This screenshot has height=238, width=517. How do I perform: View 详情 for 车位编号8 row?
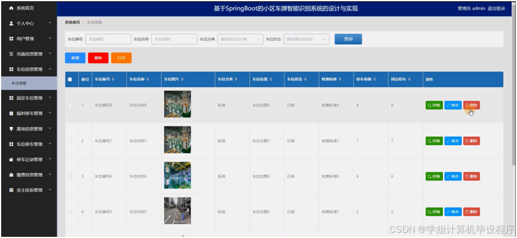click(434, 105)
